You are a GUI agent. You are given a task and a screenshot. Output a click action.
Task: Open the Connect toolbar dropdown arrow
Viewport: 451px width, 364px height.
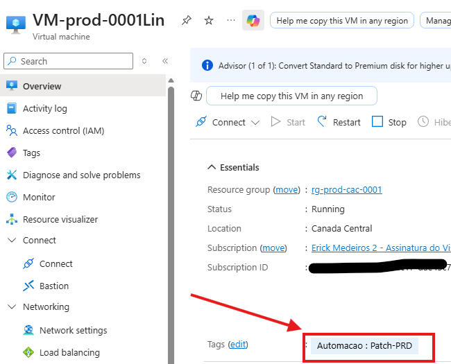(x=255, y=123)
